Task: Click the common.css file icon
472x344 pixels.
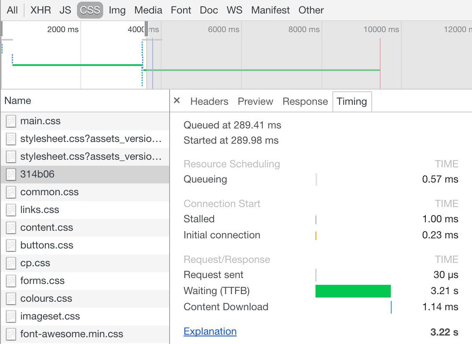Action: click(11, 192)
